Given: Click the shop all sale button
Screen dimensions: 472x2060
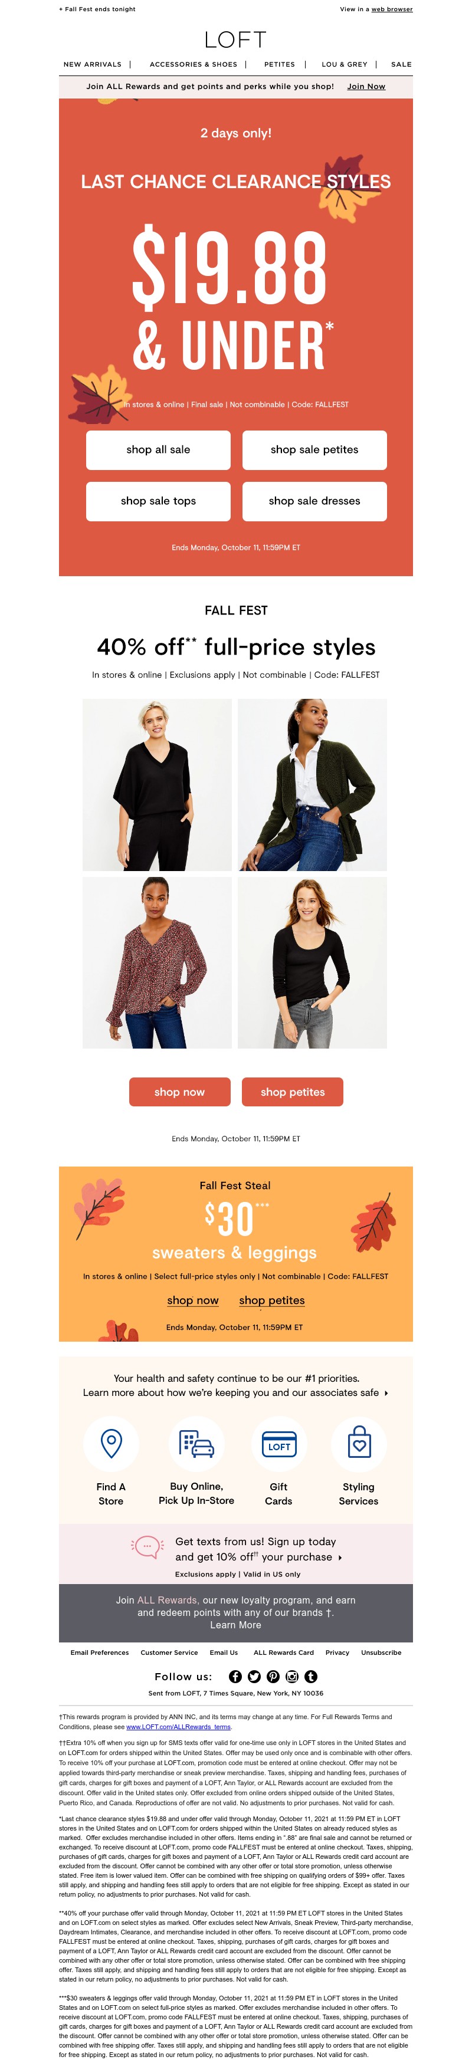Looking at the screenshot, I should [x=158, y=449].
